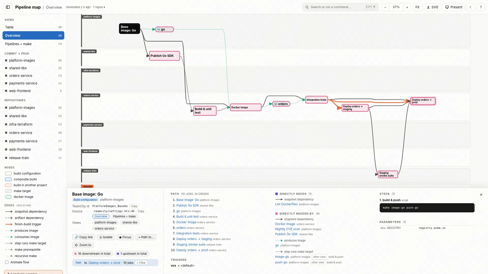Click the 1 upstream in total chip
The height and width of the screenshot is (274, 488).
[132, 254]
